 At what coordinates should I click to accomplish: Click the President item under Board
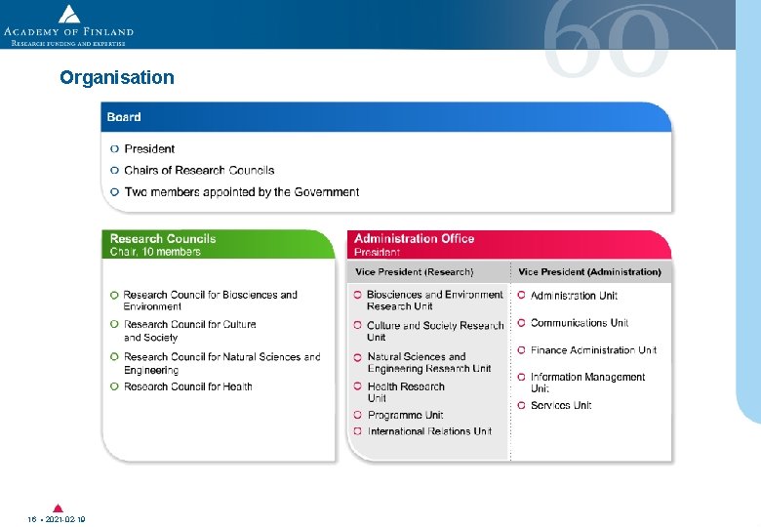(149, 149)
